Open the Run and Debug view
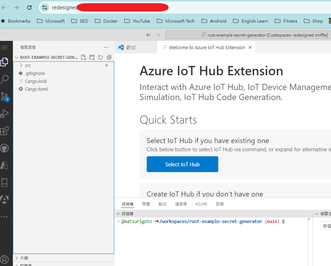 point(4,114)
